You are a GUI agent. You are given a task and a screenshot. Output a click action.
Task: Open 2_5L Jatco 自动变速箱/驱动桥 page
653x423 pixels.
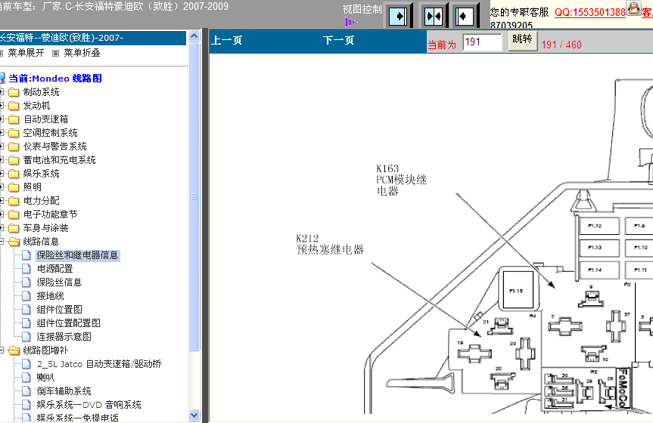point(99,364)
